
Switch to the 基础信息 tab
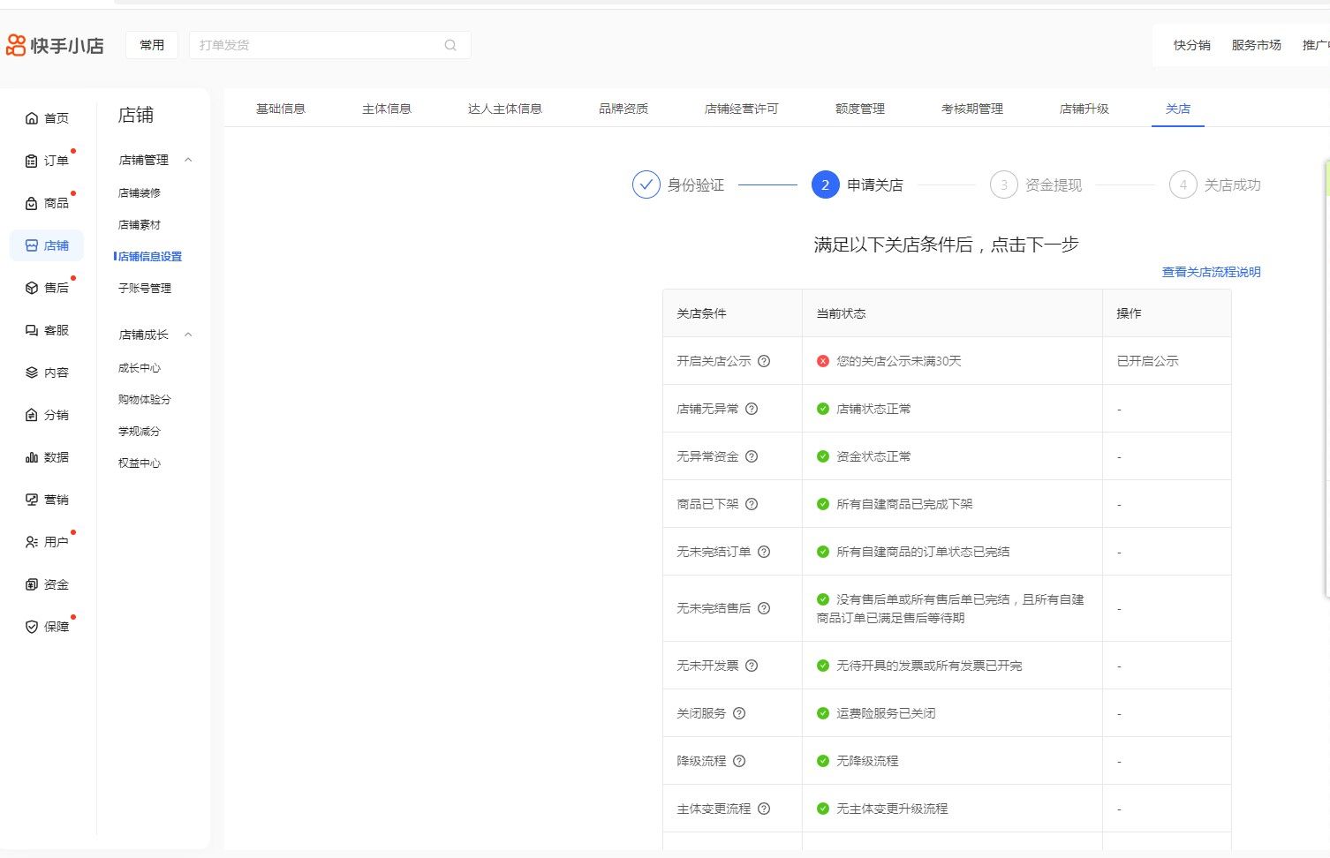pyautogui.click(x=281, y=109)
